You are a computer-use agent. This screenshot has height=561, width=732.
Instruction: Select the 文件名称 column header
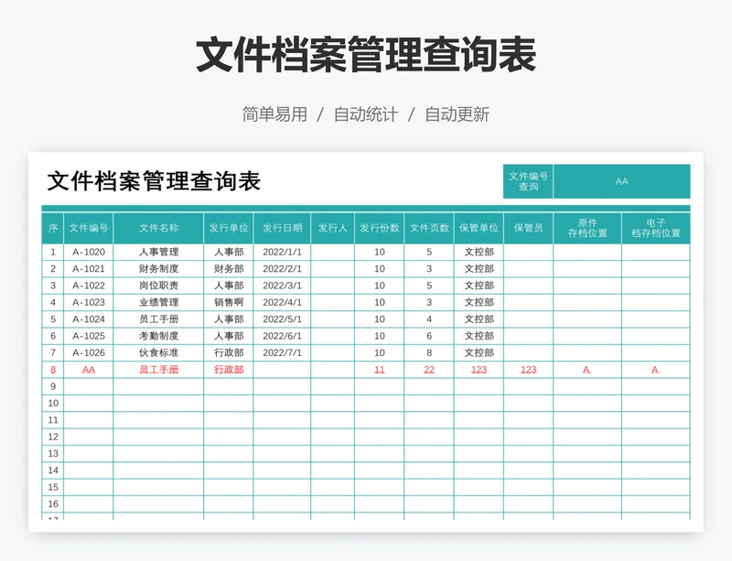point(158,228)
